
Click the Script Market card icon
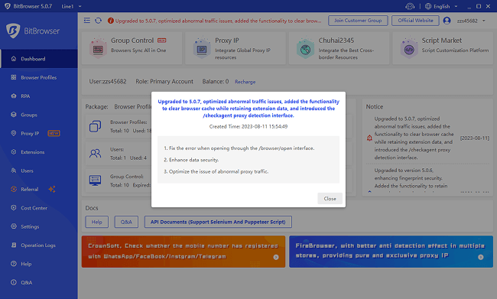(x=409, y=48)
